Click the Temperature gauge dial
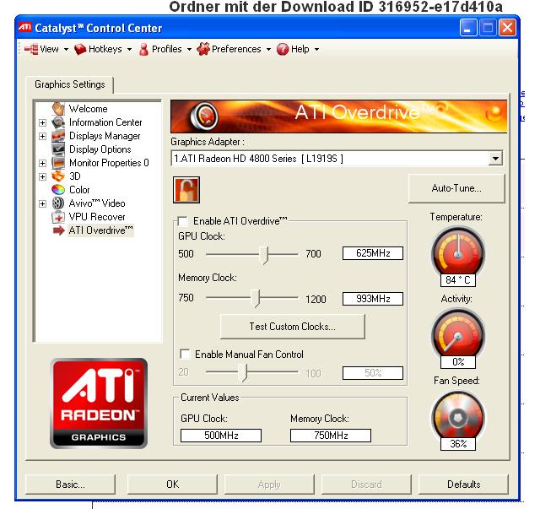Screen dimensions: 540x509 457,252
